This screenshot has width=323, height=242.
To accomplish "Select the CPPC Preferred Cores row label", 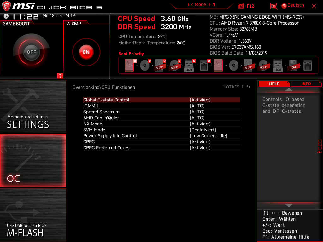I will click(x=106, y=147).
